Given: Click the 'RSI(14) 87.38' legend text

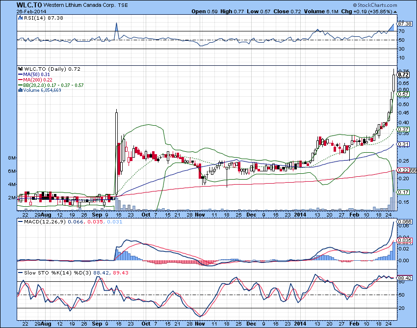Looking at the screenshot, I should click(44, 18).
